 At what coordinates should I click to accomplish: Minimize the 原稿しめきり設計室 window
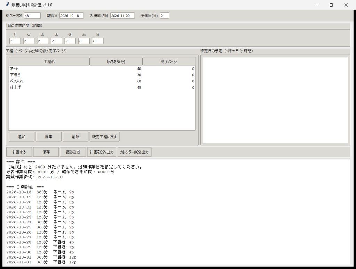[x=316, y=5]
